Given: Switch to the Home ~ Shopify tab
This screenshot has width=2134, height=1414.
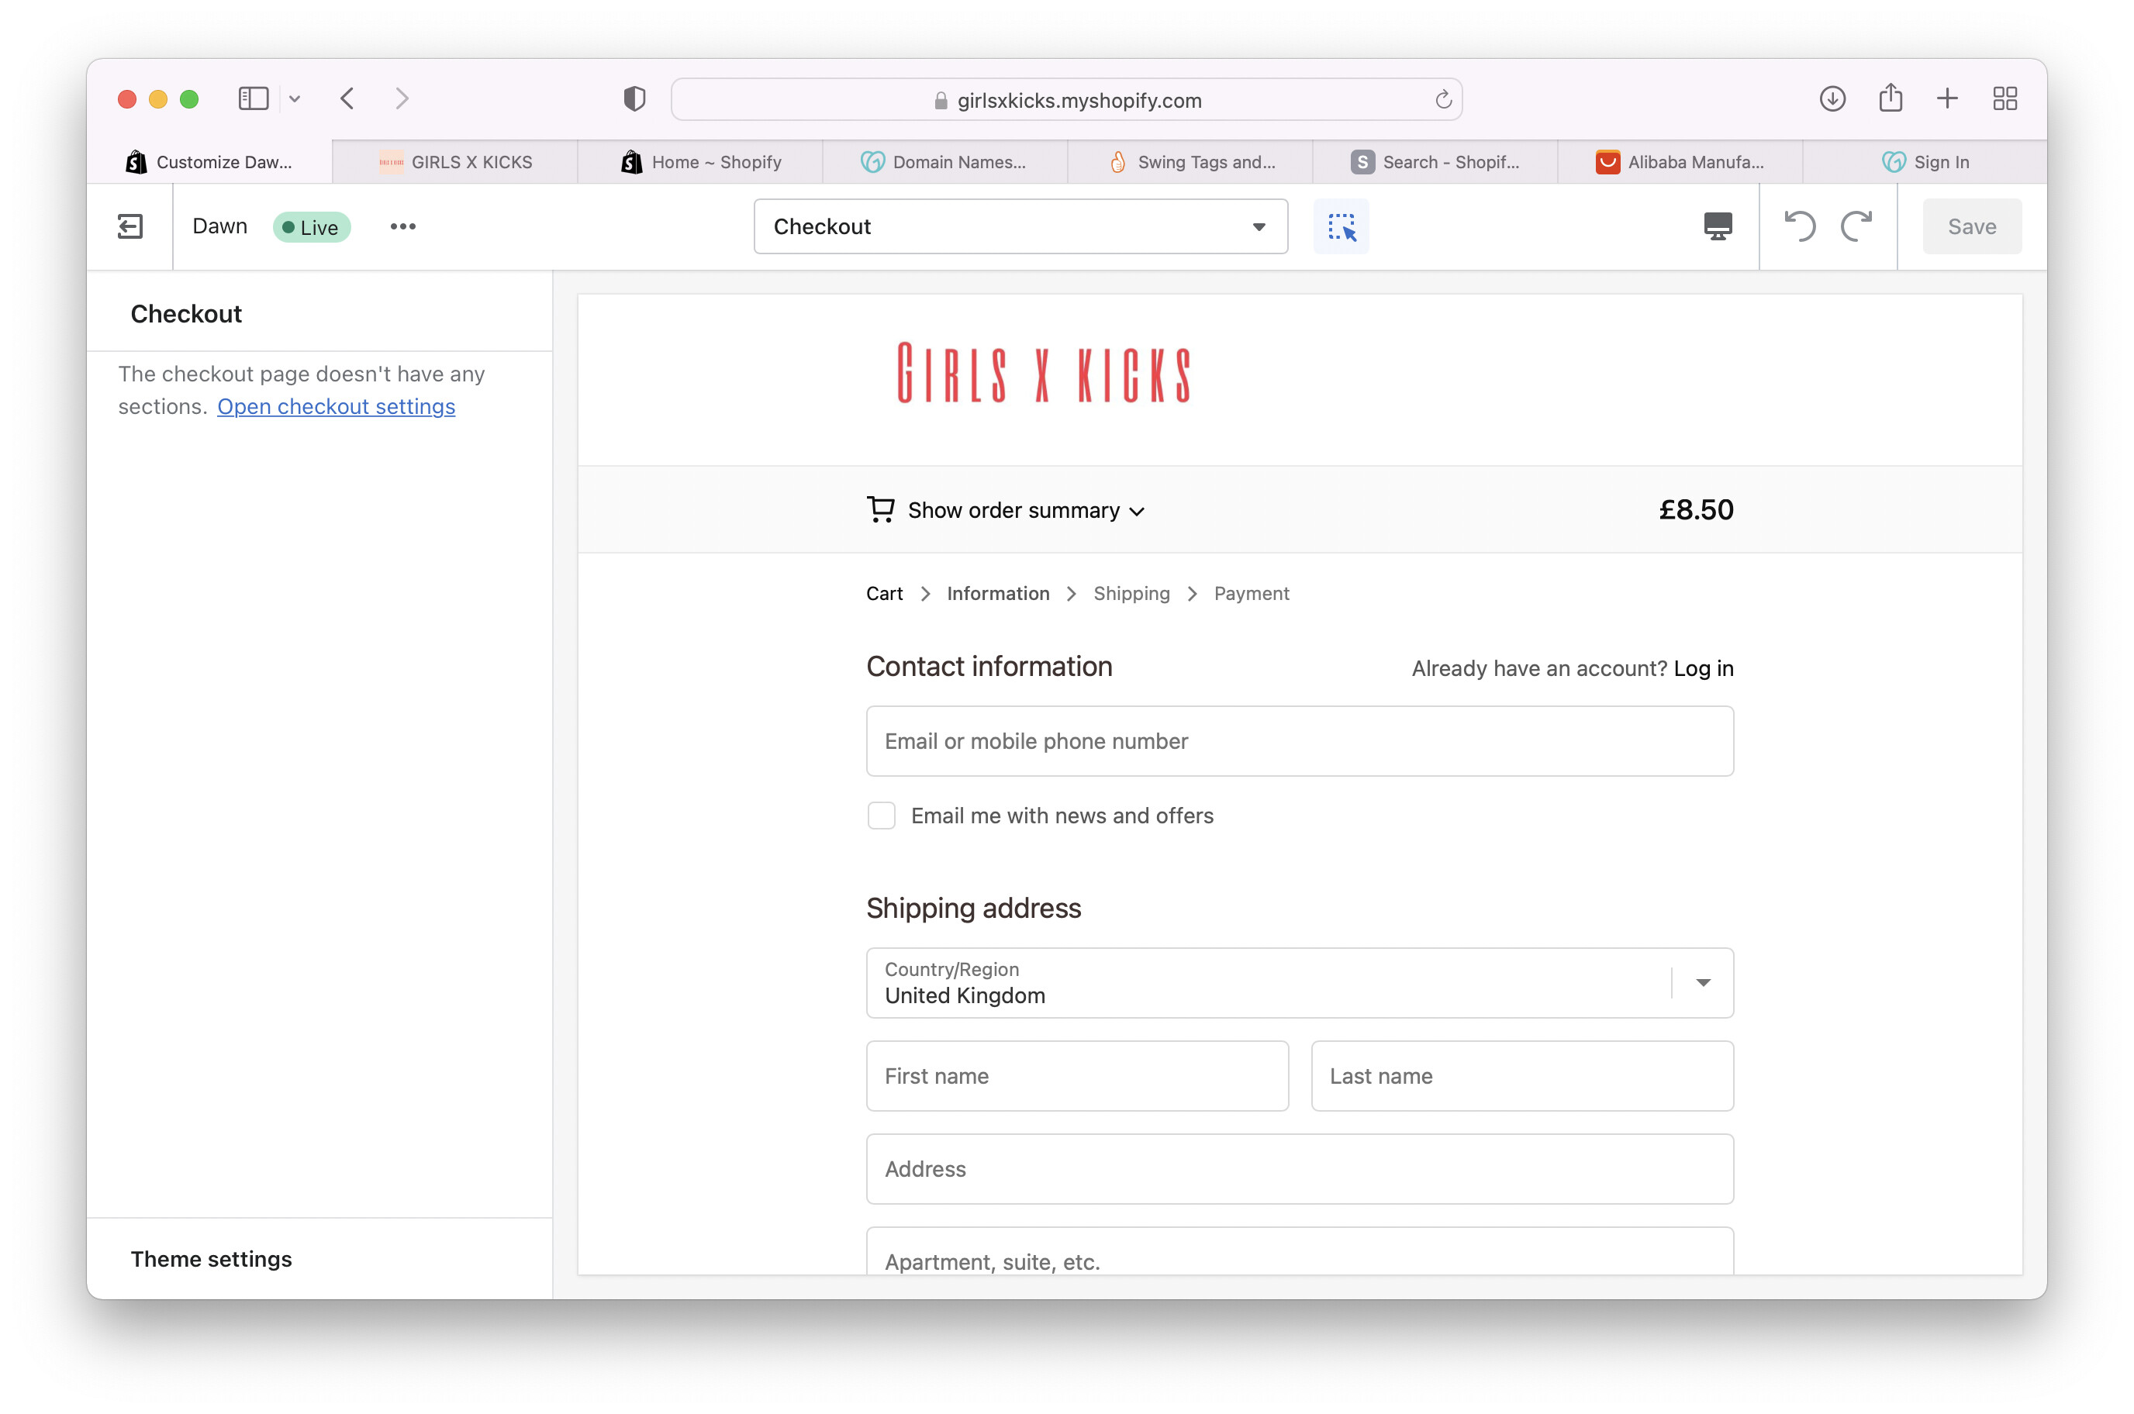Looking at the screenshot, I should [x=701, y=162].
